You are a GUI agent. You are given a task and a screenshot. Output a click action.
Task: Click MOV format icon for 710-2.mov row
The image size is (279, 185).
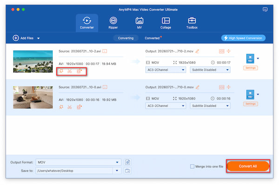pyautogui.click(x=250, y=59)
